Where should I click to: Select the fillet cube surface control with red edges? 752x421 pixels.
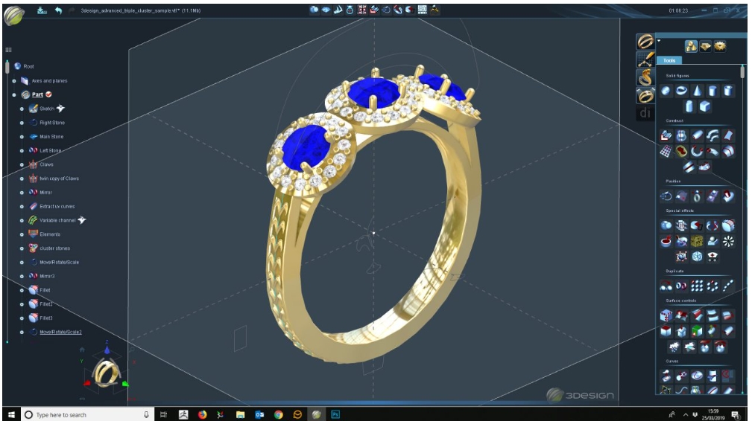tap(666, 315)
